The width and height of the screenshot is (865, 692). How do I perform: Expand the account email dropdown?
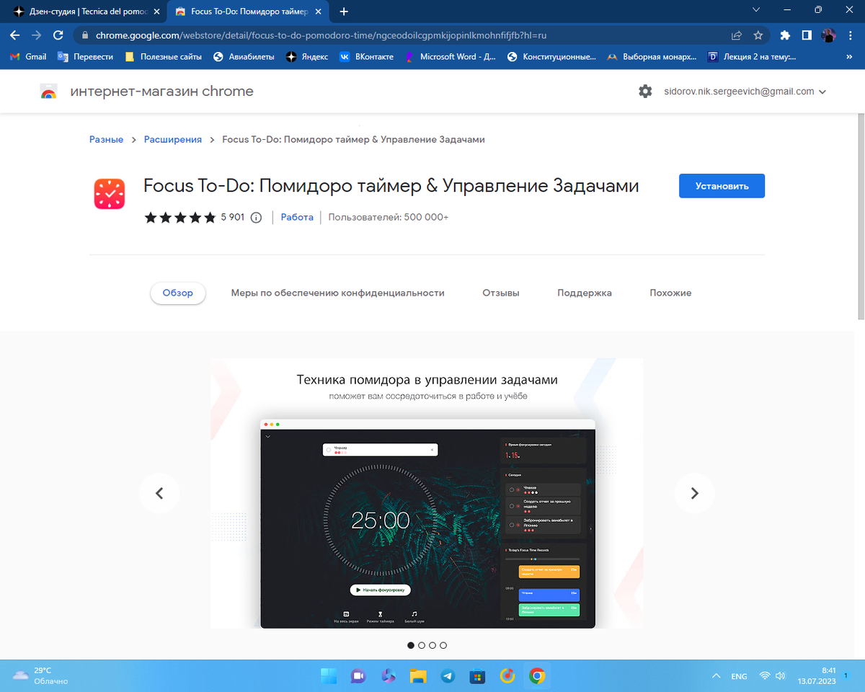(x=822, y=92)
